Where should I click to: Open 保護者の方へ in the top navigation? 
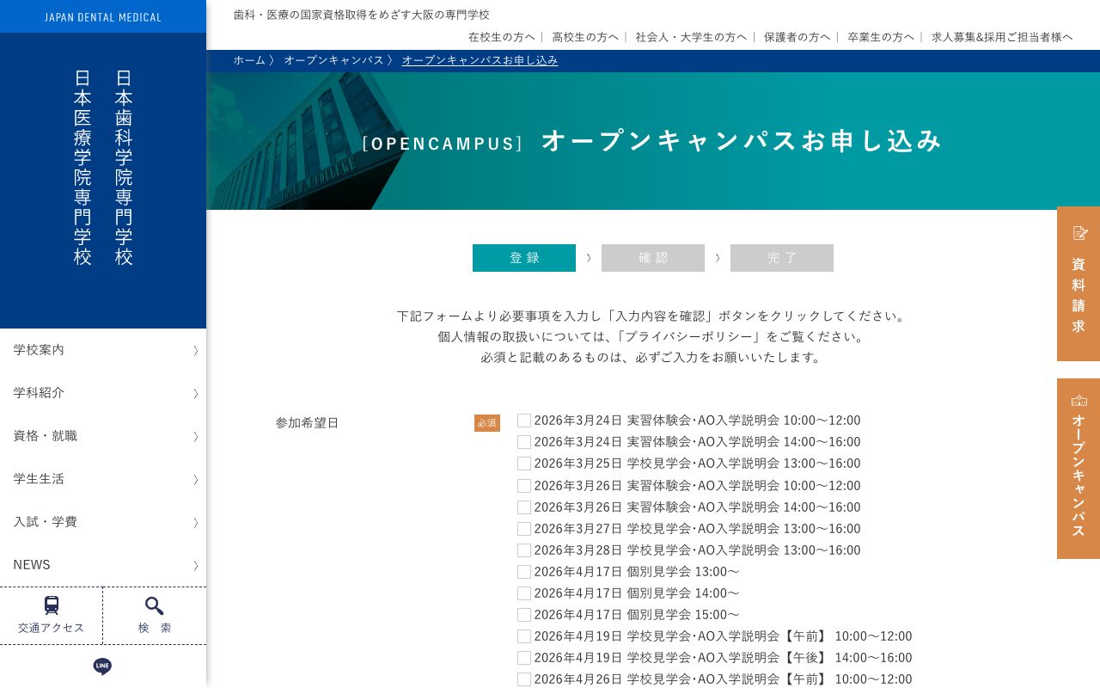click(x=797, y=37)
